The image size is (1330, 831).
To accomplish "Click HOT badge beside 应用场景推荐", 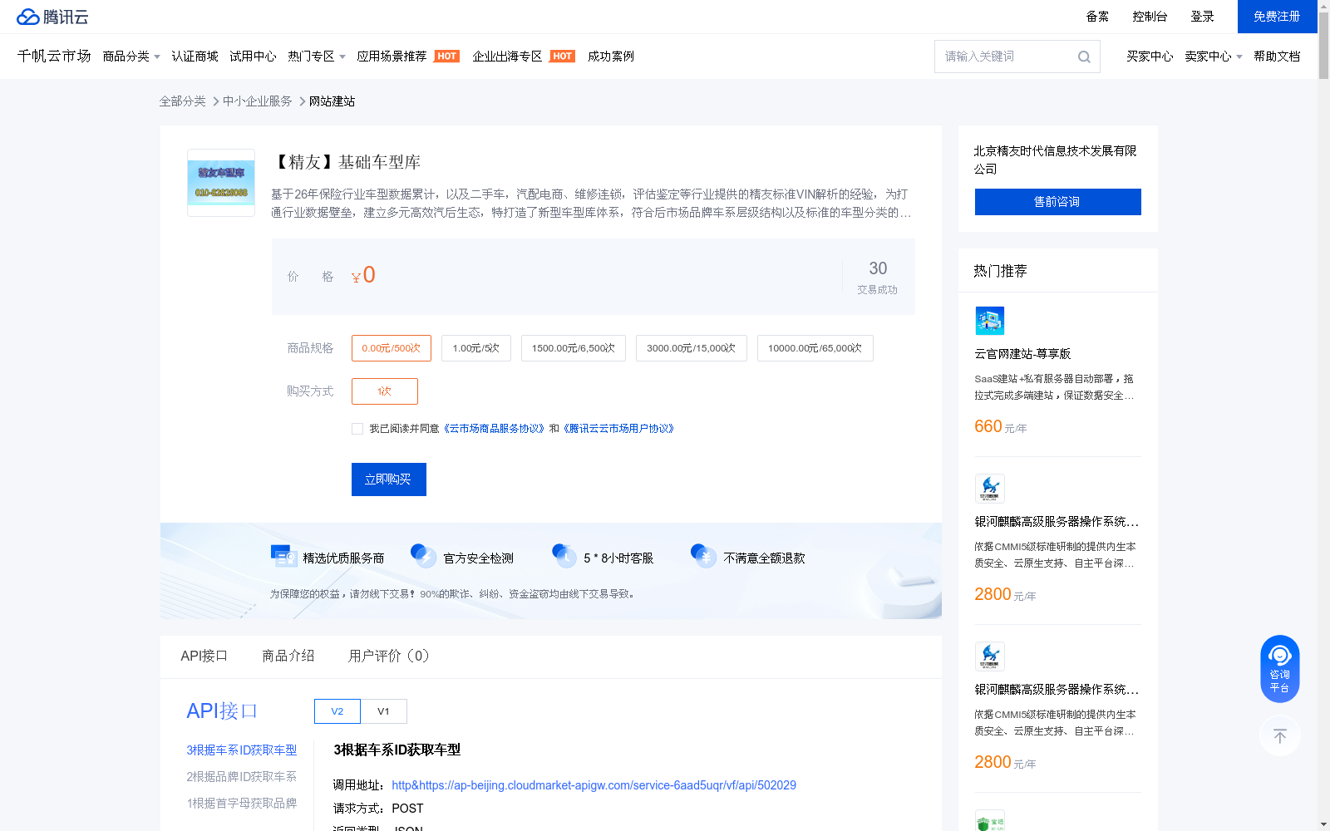I will 447,57.
